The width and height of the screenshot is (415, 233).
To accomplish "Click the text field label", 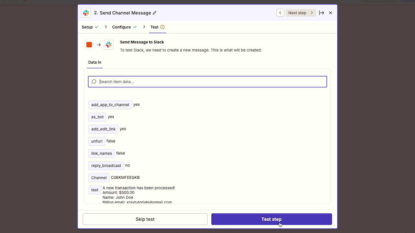I will (95, 190).
